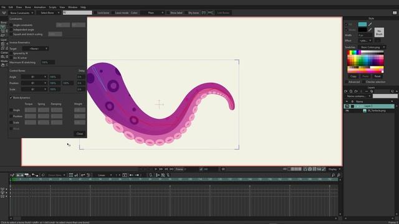The image size is (399, 224).
Task: Click the Link Bones button in toolbar
Action: [x=223, y=12]
